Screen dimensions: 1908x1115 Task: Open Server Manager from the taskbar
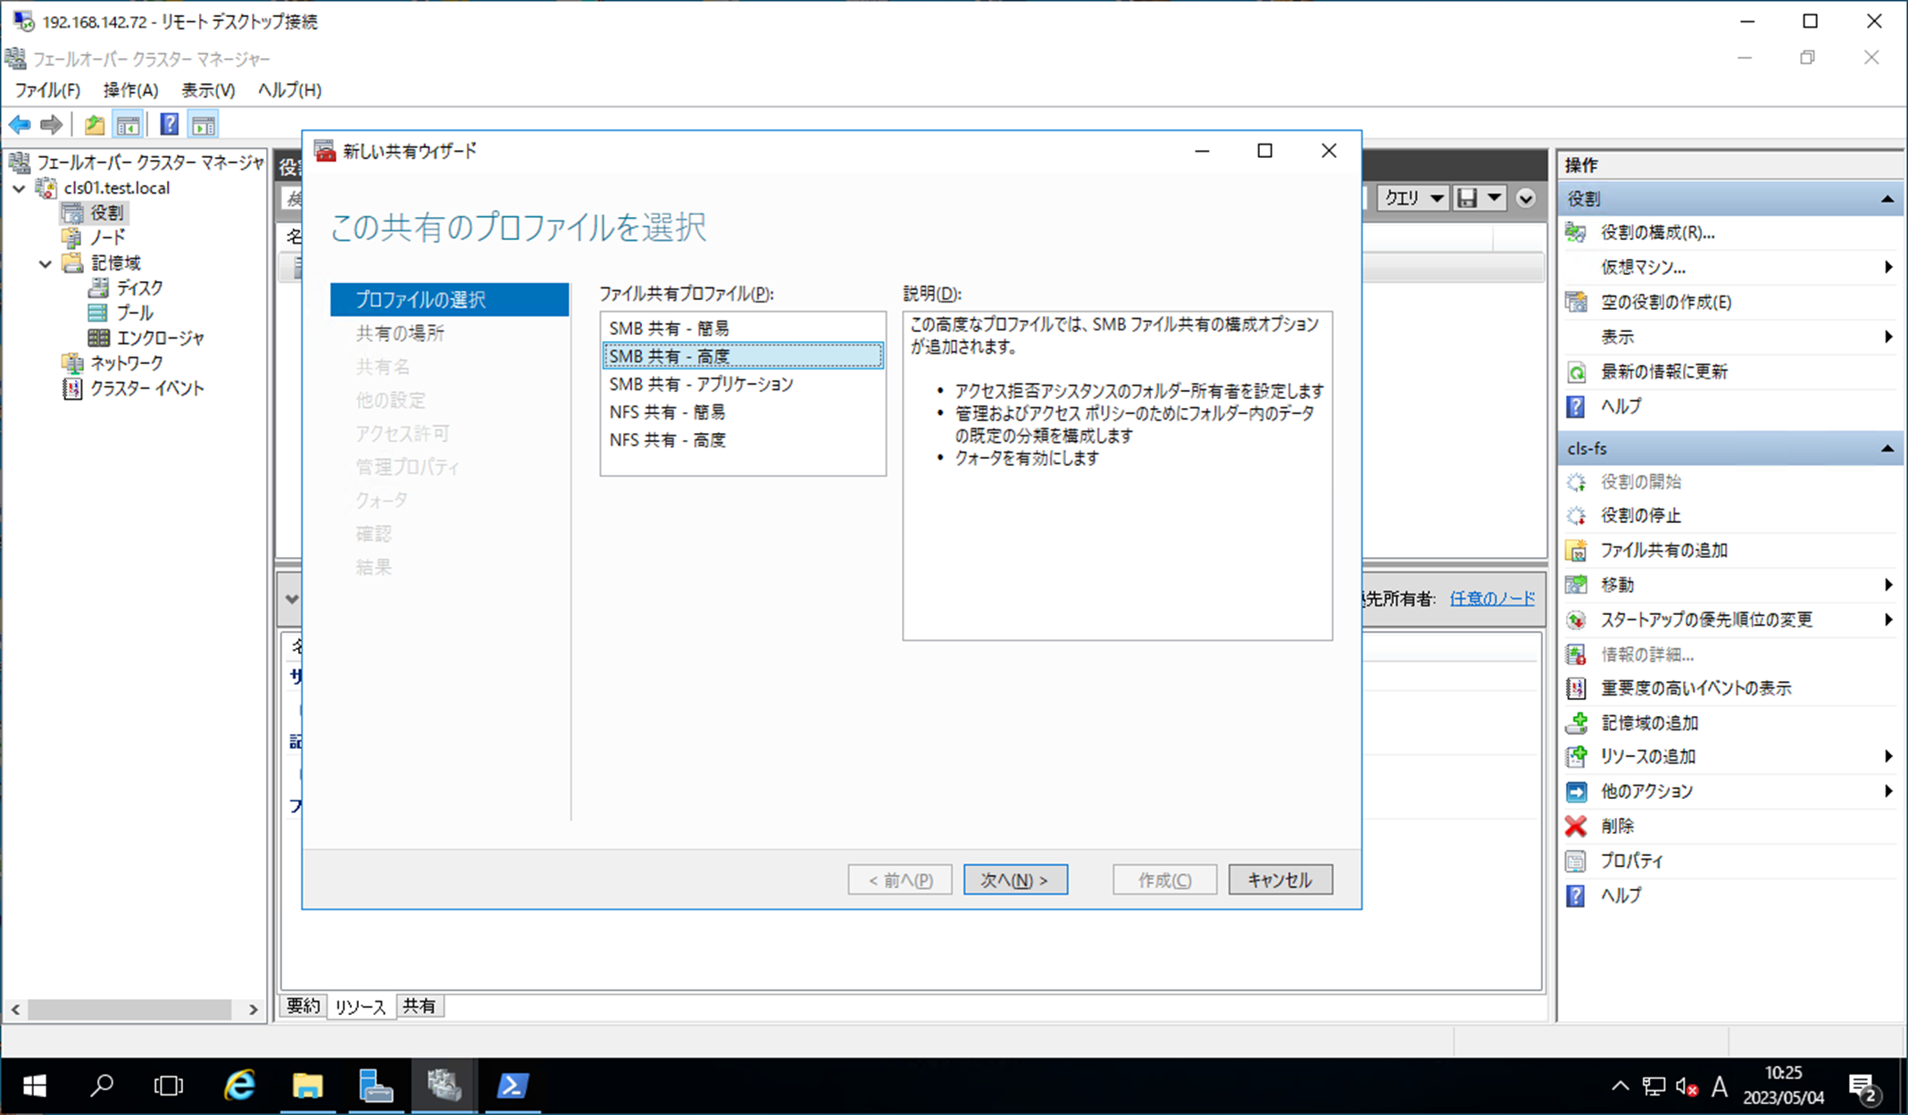pyautogui.click(x=375, y=1086)
